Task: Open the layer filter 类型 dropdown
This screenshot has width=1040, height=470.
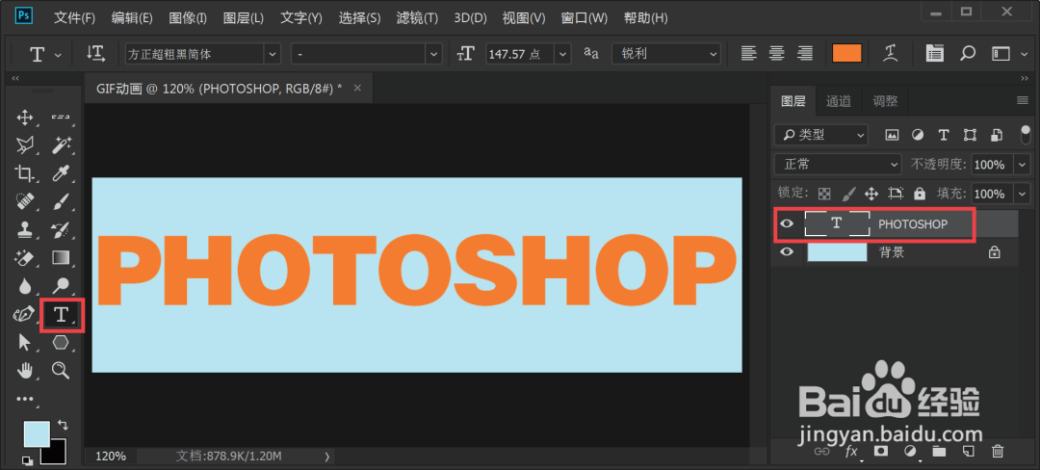Action: point(821,135)
